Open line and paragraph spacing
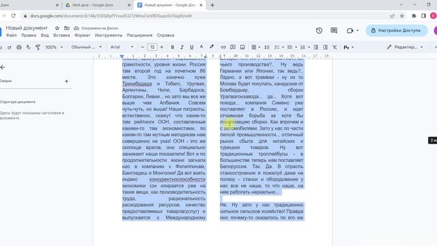Image resolution: width=437 pixels, height=246 pixels. tap(267, 47)
